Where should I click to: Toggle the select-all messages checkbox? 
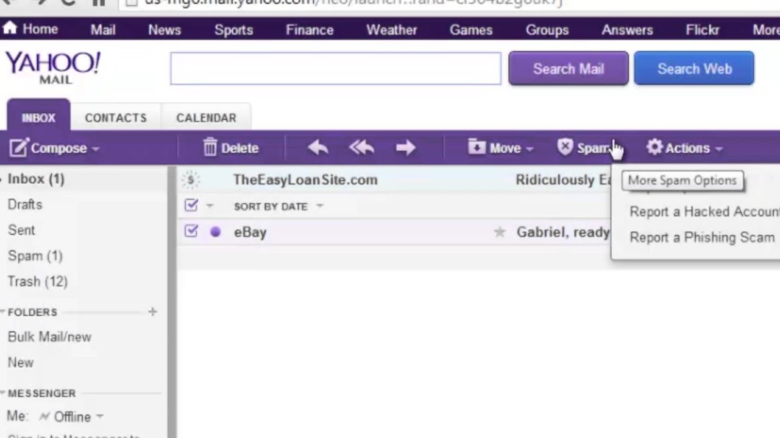pyautogui.click(x=191, y=206)
